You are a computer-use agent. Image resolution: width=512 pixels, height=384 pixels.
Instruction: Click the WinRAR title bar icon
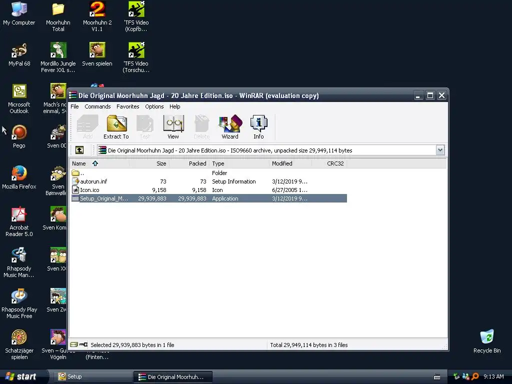[73, 95]
